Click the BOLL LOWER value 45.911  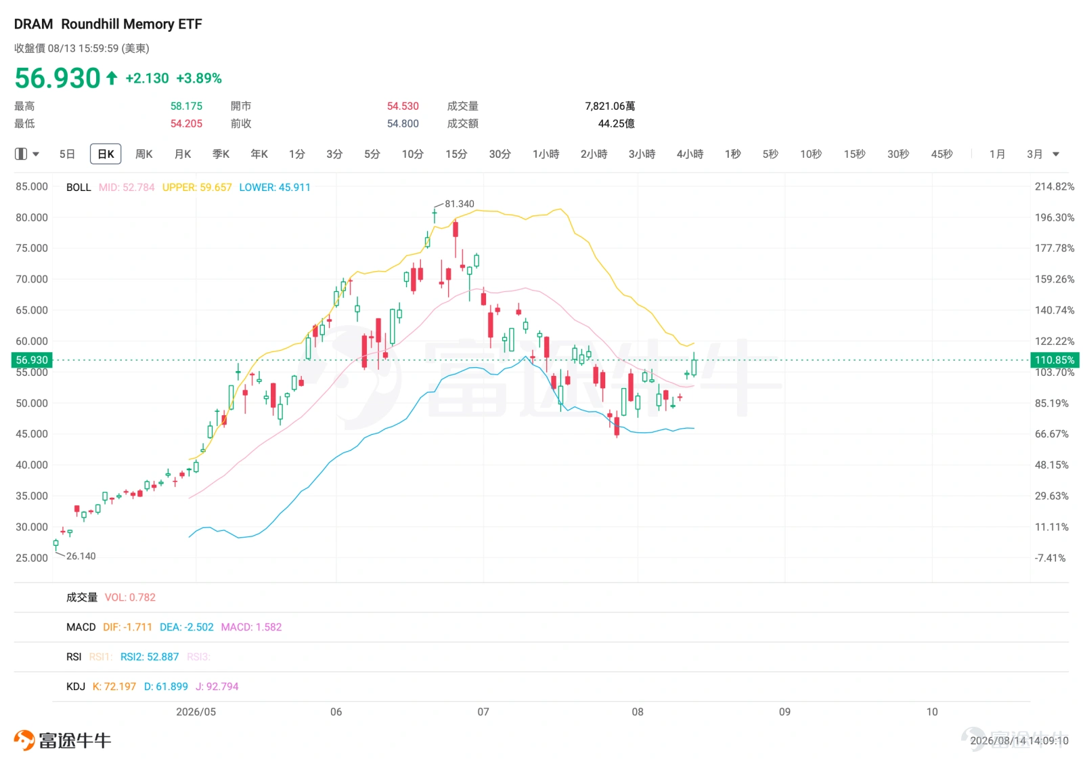pyautogui.click(x=275, y=188)
